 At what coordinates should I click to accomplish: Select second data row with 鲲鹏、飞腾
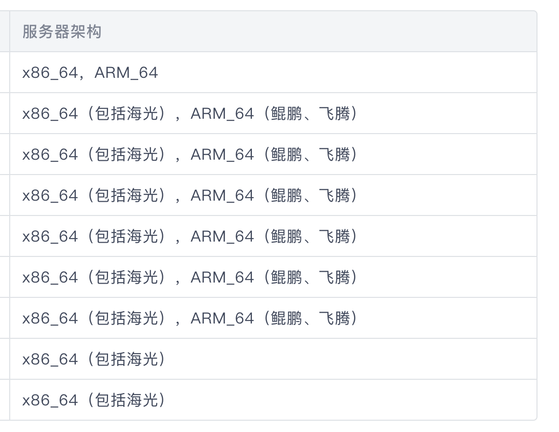coord(273,113)
